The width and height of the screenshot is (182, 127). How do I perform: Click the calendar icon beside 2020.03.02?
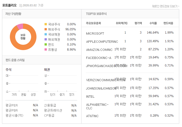pos(21,6)
